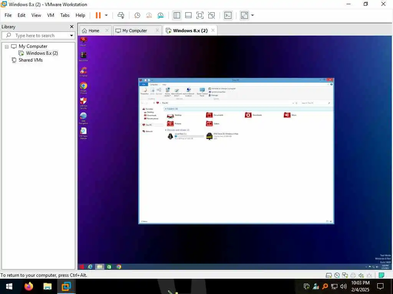Viewport: 393px width, 294px height.
Task: Click the Documents folder in This PC
Action: pyautogui.click(x=215, y=115)
